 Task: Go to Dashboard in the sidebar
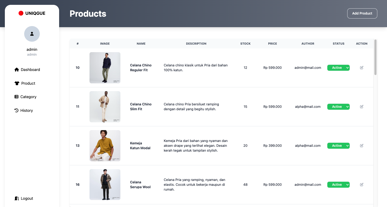coord(27,70)
